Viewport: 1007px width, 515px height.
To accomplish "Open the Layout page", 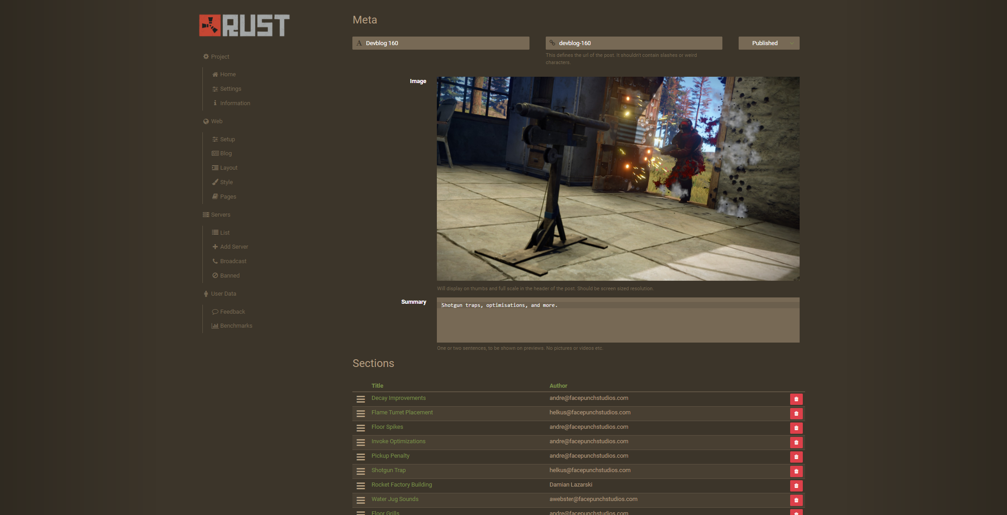I will (225, 168).
